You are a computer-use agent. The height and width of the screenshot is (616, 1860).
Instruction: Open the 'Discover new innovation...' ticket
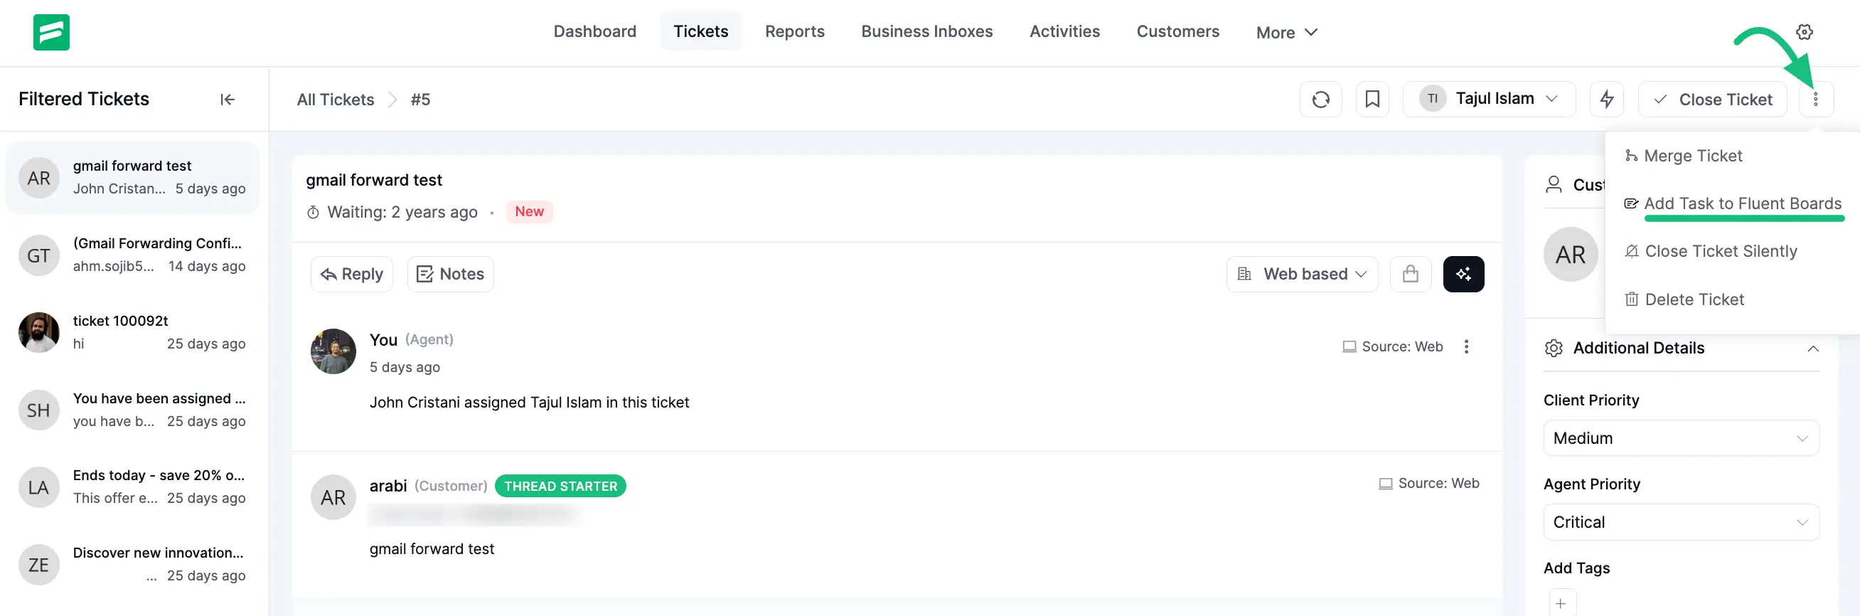[x=132, y=565]
